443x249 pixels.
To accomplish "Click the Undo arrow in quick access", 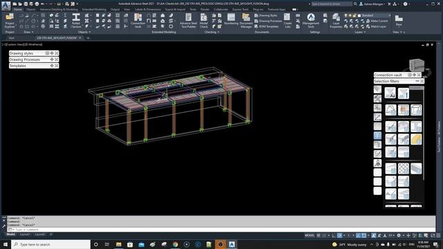I will (x=42, y=4).
